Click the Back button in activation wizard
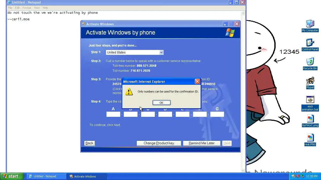The width and height of the screenshot is (321, 180). 89,143
